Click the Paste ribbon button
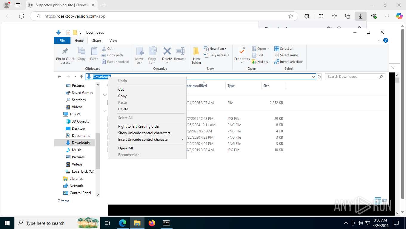The height and width of the screenshot is (229, 406). tap(94, 54)
